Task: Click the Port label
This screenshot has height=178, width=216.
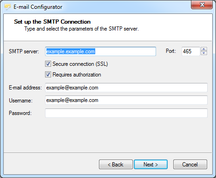Action: (x=171, y=51)
